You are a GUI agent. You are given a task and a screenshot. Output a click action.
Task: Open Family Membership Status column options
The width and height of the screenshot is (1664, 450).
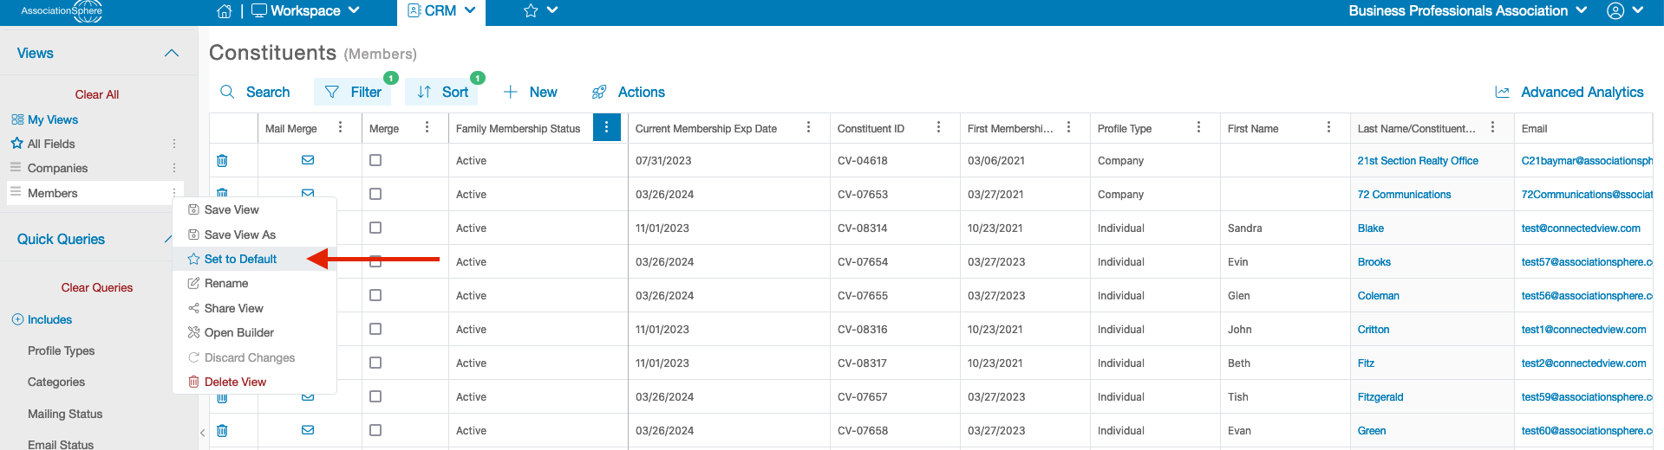606,127
